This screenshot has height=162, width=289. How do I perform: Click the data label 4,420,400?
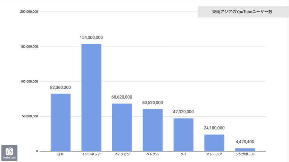tap(245, 142)
